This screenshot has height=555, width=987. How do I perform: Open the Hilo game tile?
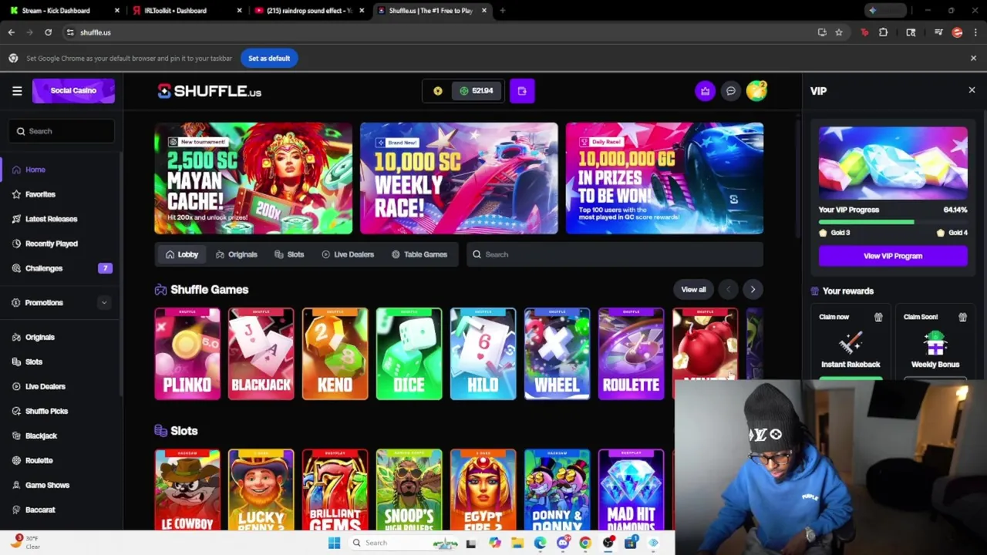click(x=483, y=354)
